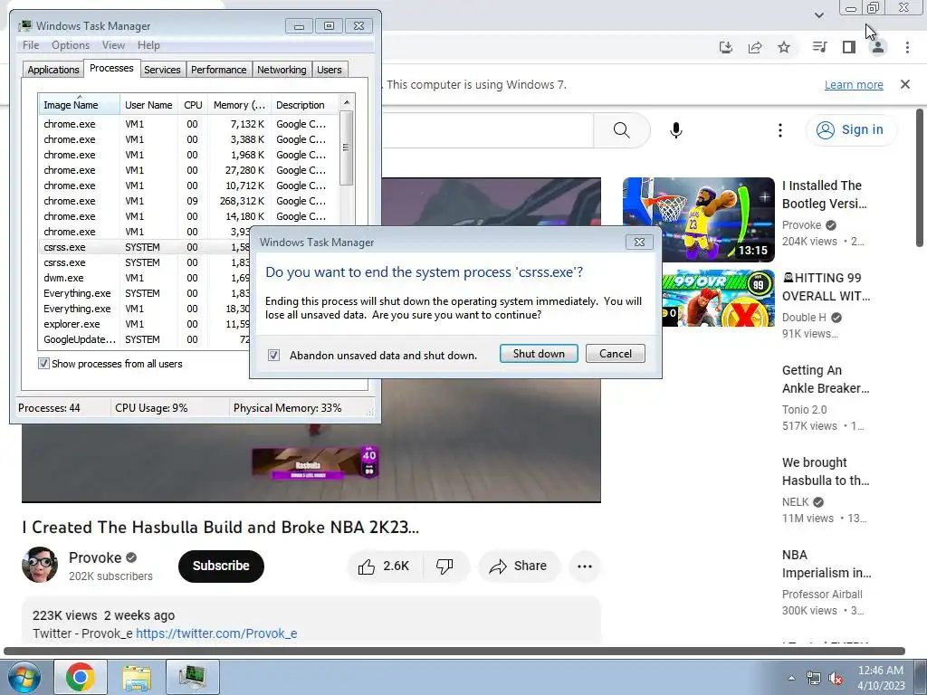Screen dimensions: 927x695
Task: Click the YouTube search input field
Action: pyautogui.click(x=487, y=130)
